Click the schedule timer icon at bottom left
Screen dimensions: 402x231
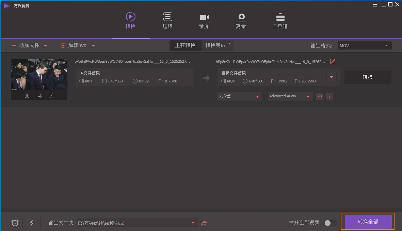click(x=15, y=223)
